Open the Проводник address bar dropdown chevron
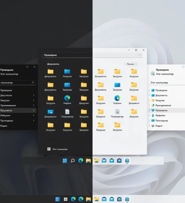The height and width of the screenshot is (203, 185). point(139,55)
